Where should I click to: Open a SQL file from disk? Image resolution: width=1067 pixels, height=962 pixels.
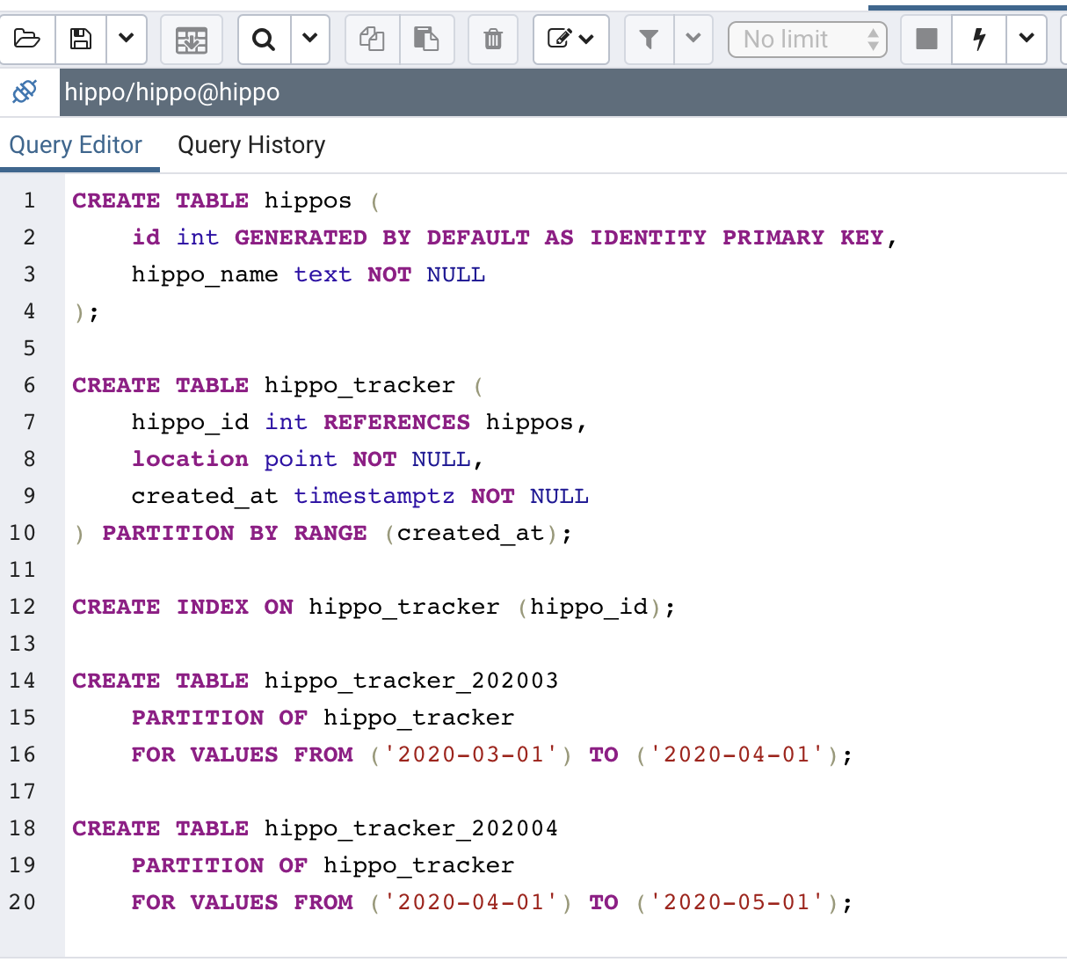pyautogui.click(x=27, y=39)
